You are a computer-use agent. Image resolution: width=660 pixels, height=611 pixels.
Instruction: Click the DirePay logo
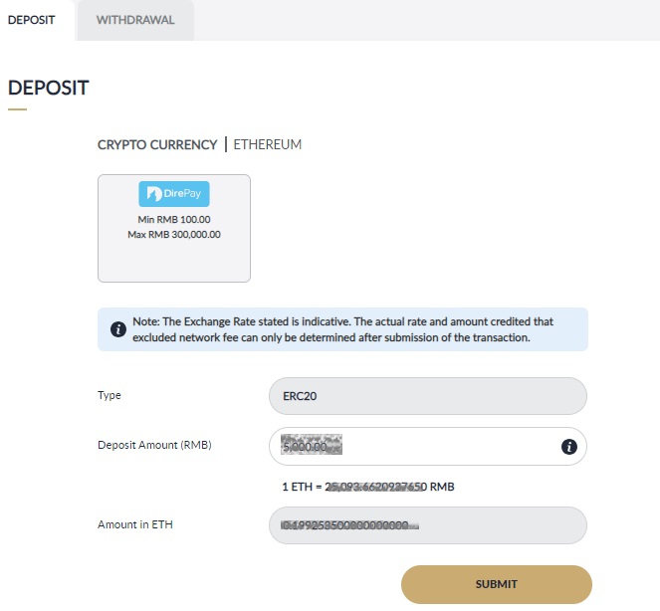(173, 194)
